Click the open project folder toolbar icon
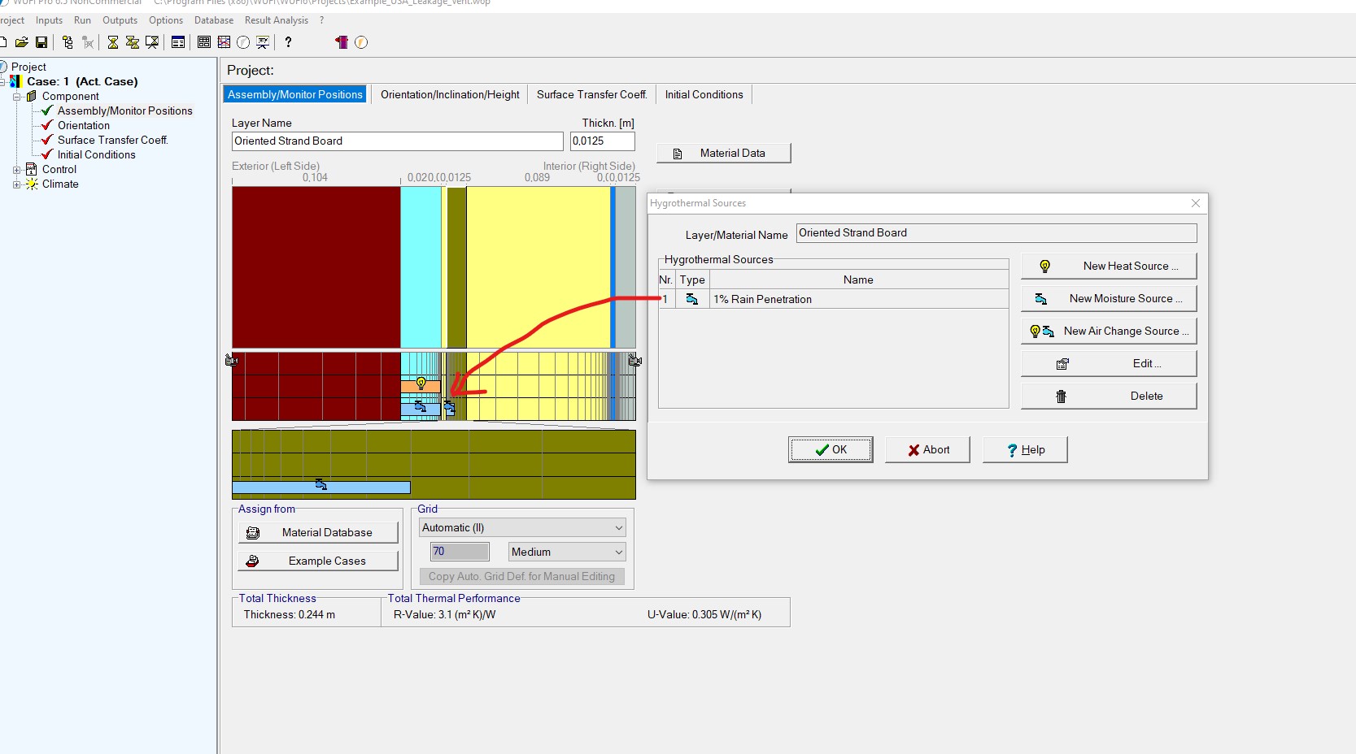 [x=22, y=42]
